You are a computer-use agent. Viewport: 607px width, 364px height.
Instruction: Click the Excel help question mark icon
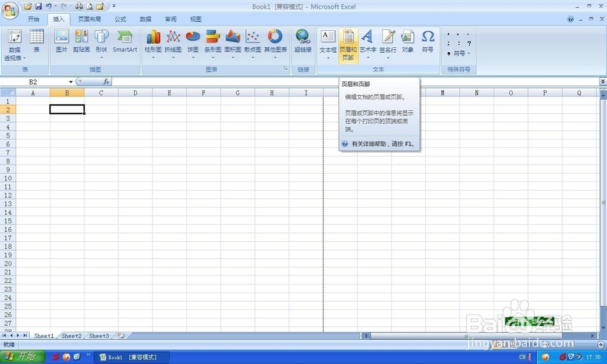click(x=570, y=19)
